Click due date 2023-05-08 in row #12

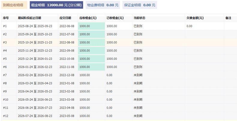[67, 116]
